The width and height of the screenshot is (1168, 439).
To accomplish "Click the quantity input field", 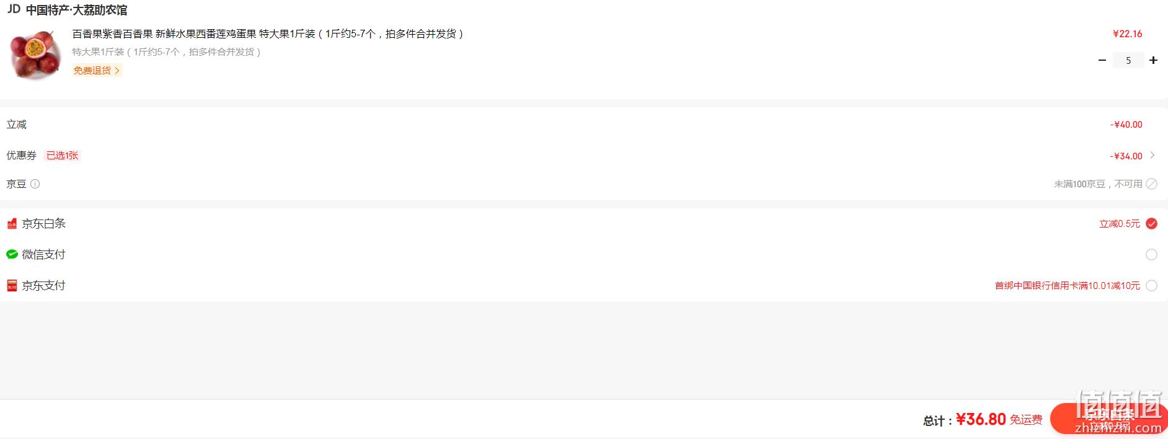I will 1128,60.
